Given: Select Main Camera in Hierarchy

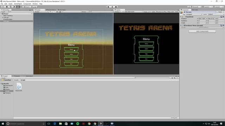Looking at the screenshot, I should pyautogui.click(x=8, y=15).
